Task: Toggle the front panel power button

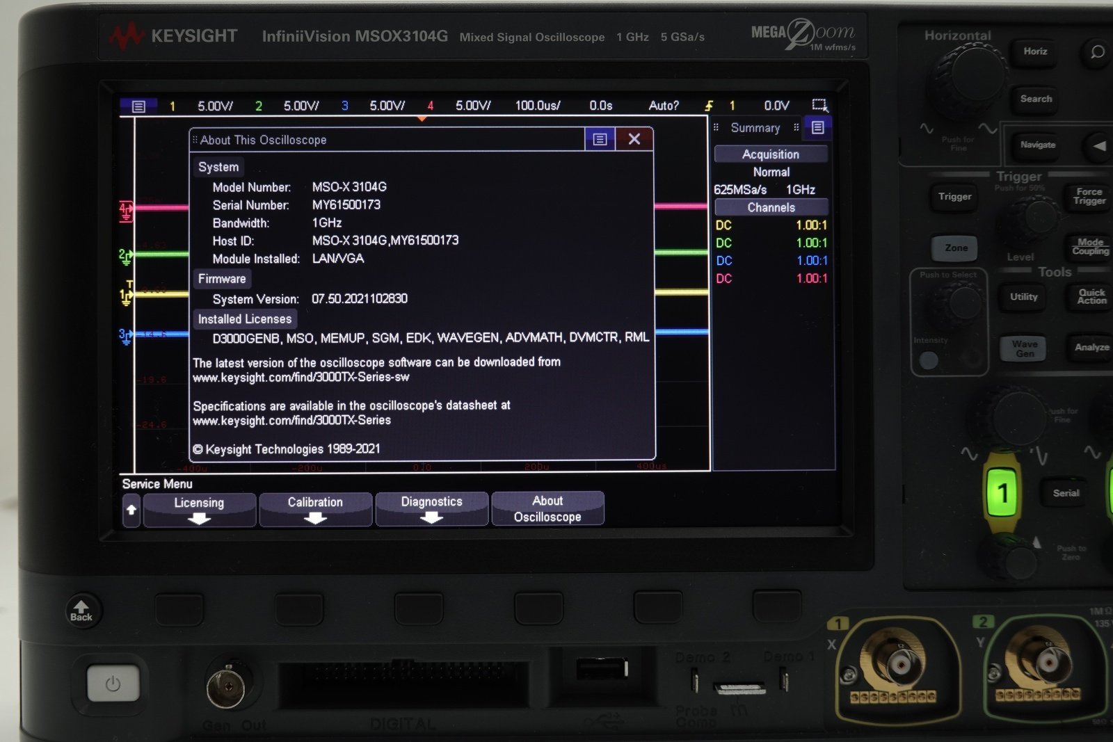Action: [x=113, y=684]
